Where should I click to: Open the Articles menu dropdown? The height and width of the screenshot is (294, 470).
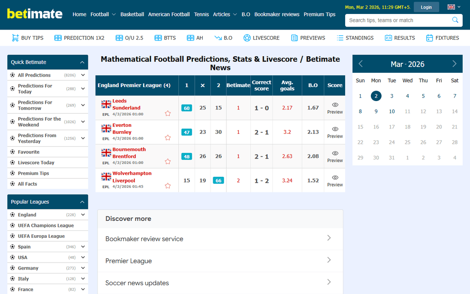point(225,14)
